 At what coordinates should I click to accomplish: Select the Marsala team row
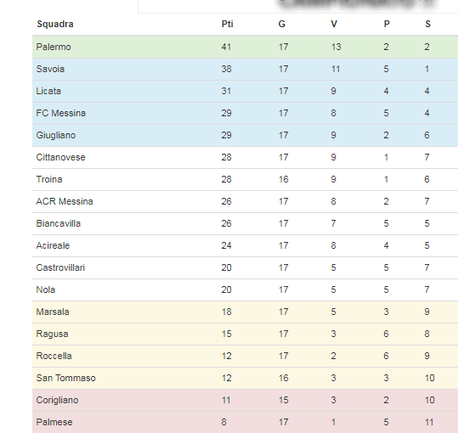245,312
